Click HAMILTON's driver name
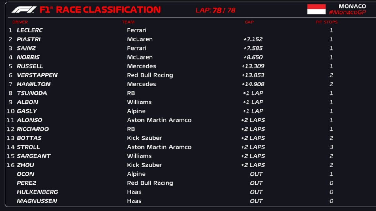376x211 pixels. click(x=34, y=84)
